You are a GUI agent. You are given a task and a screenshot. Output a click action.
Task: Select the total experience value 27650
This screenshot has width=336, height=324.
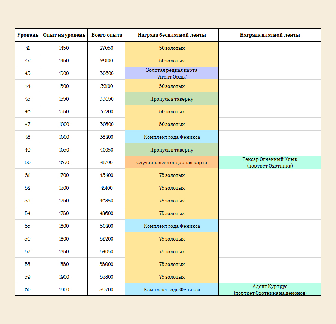click(107, 48)
